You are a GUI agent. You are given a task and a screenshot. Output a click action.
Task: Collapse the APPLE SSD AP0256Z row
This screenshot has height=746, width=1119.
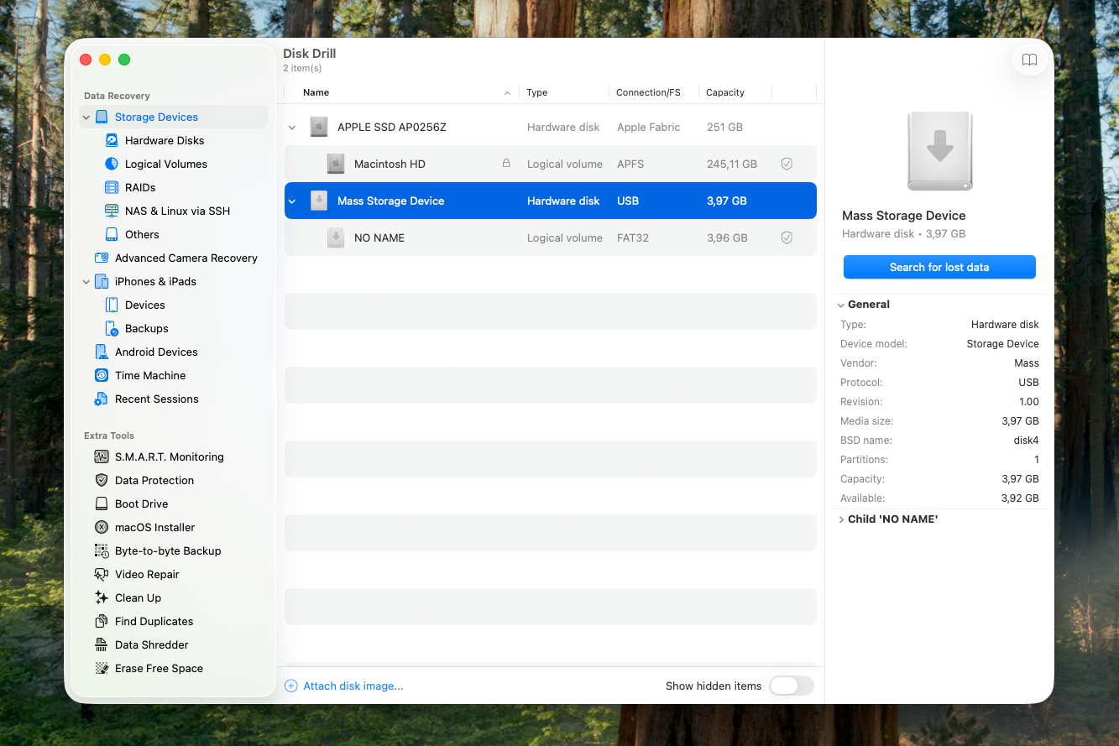point(292,128)
